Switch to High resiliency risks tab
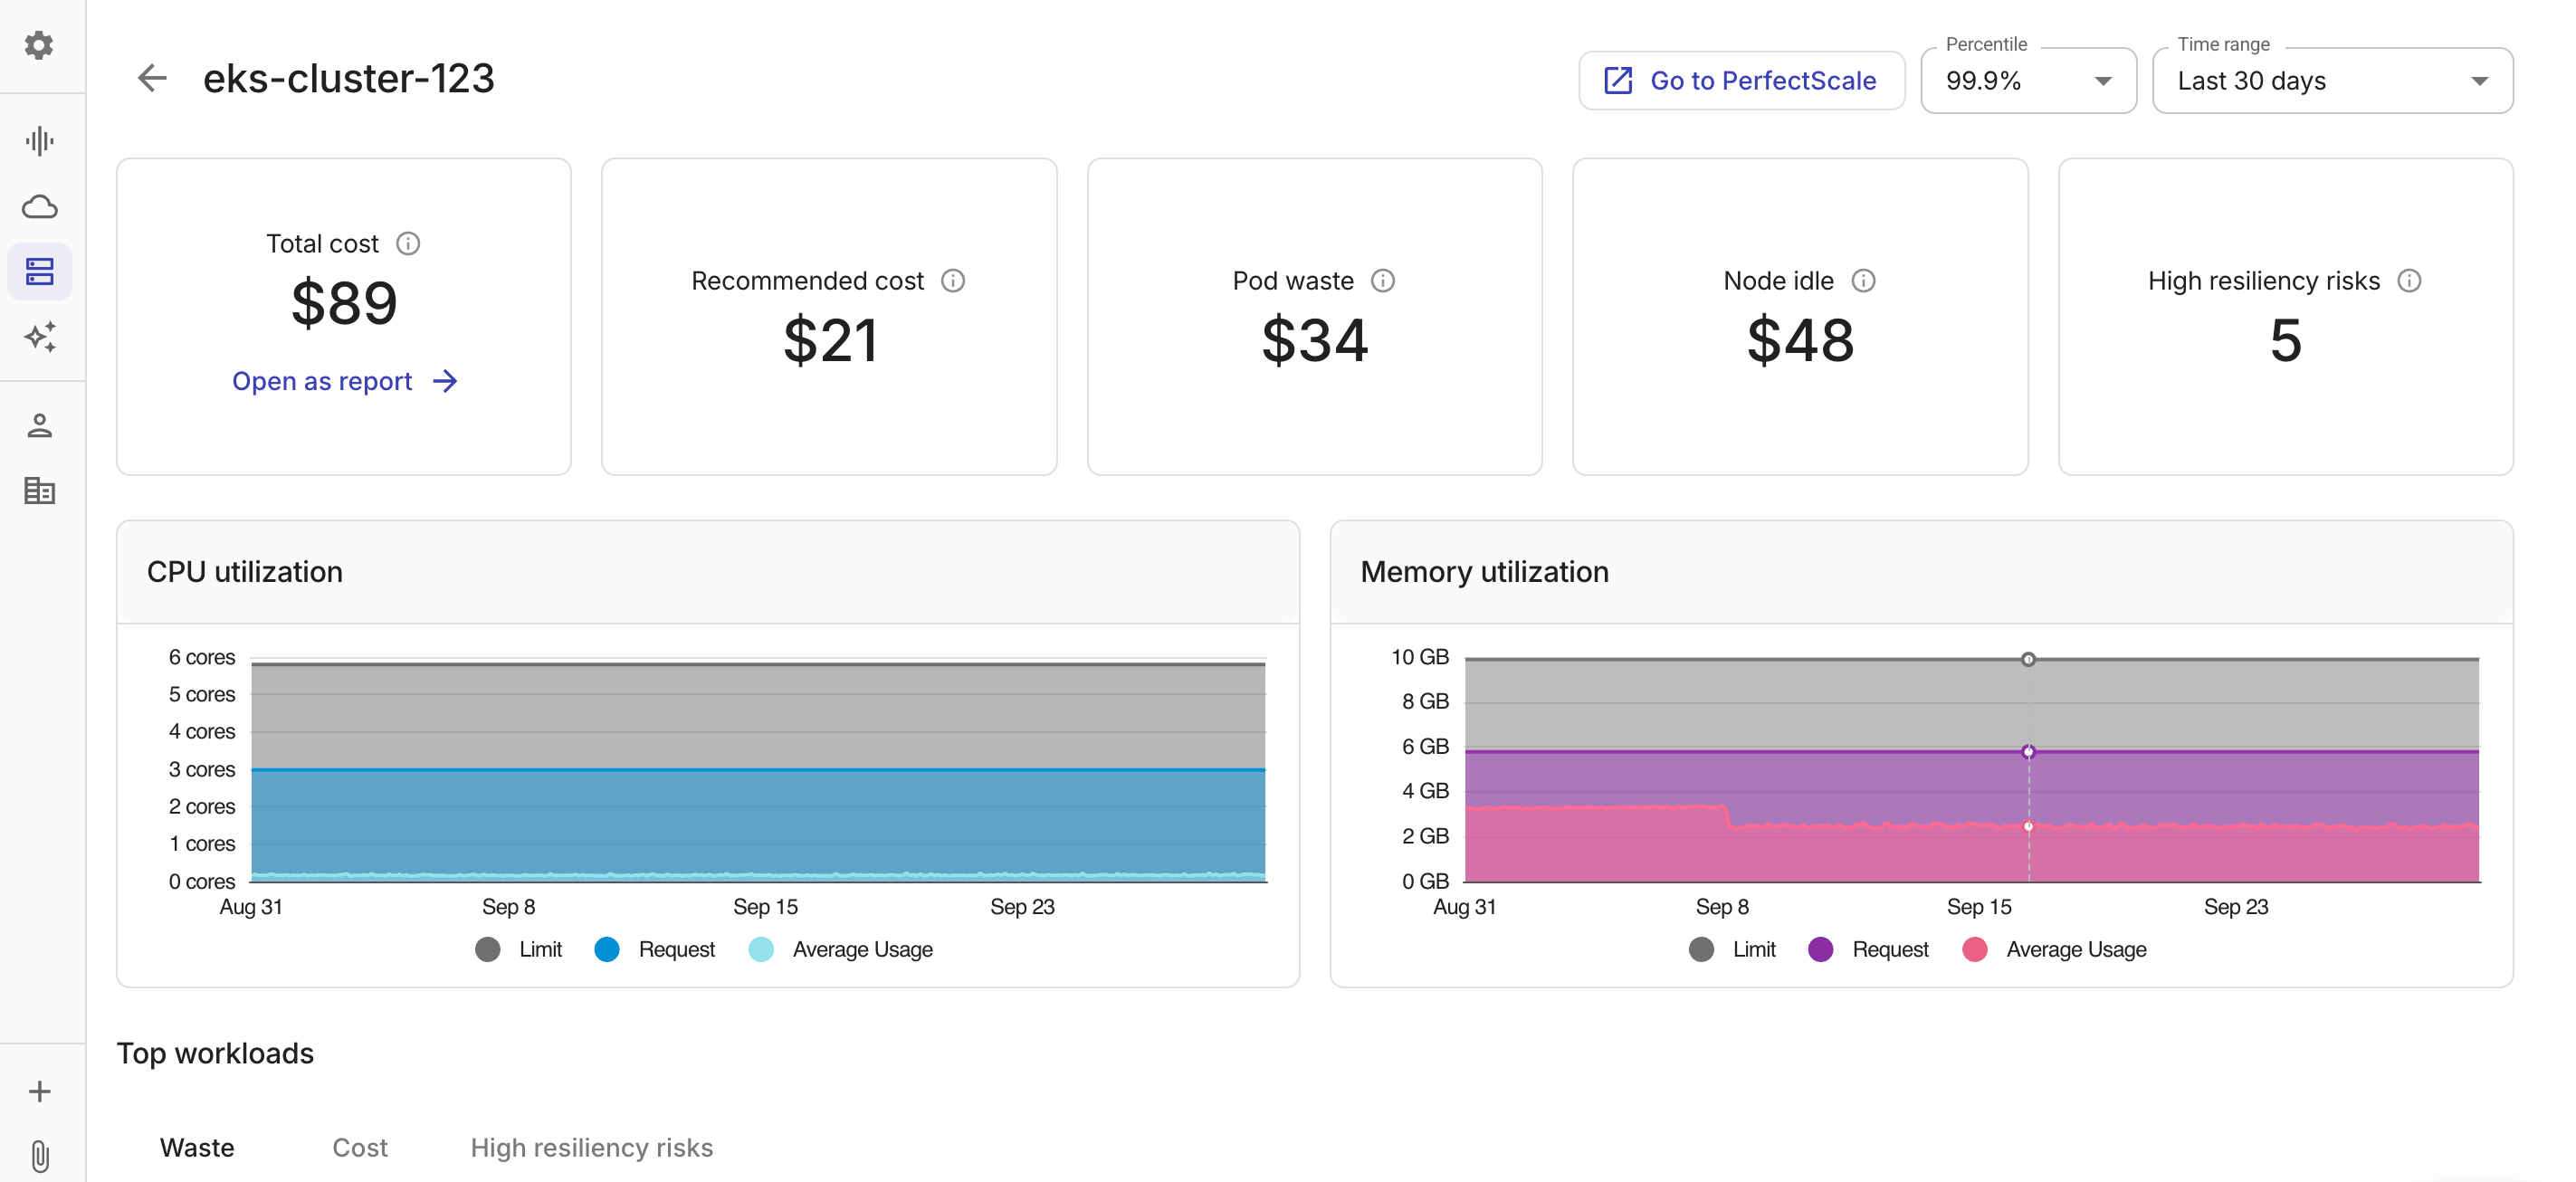This screenshot has height=1182, width=2576. 592,1147
